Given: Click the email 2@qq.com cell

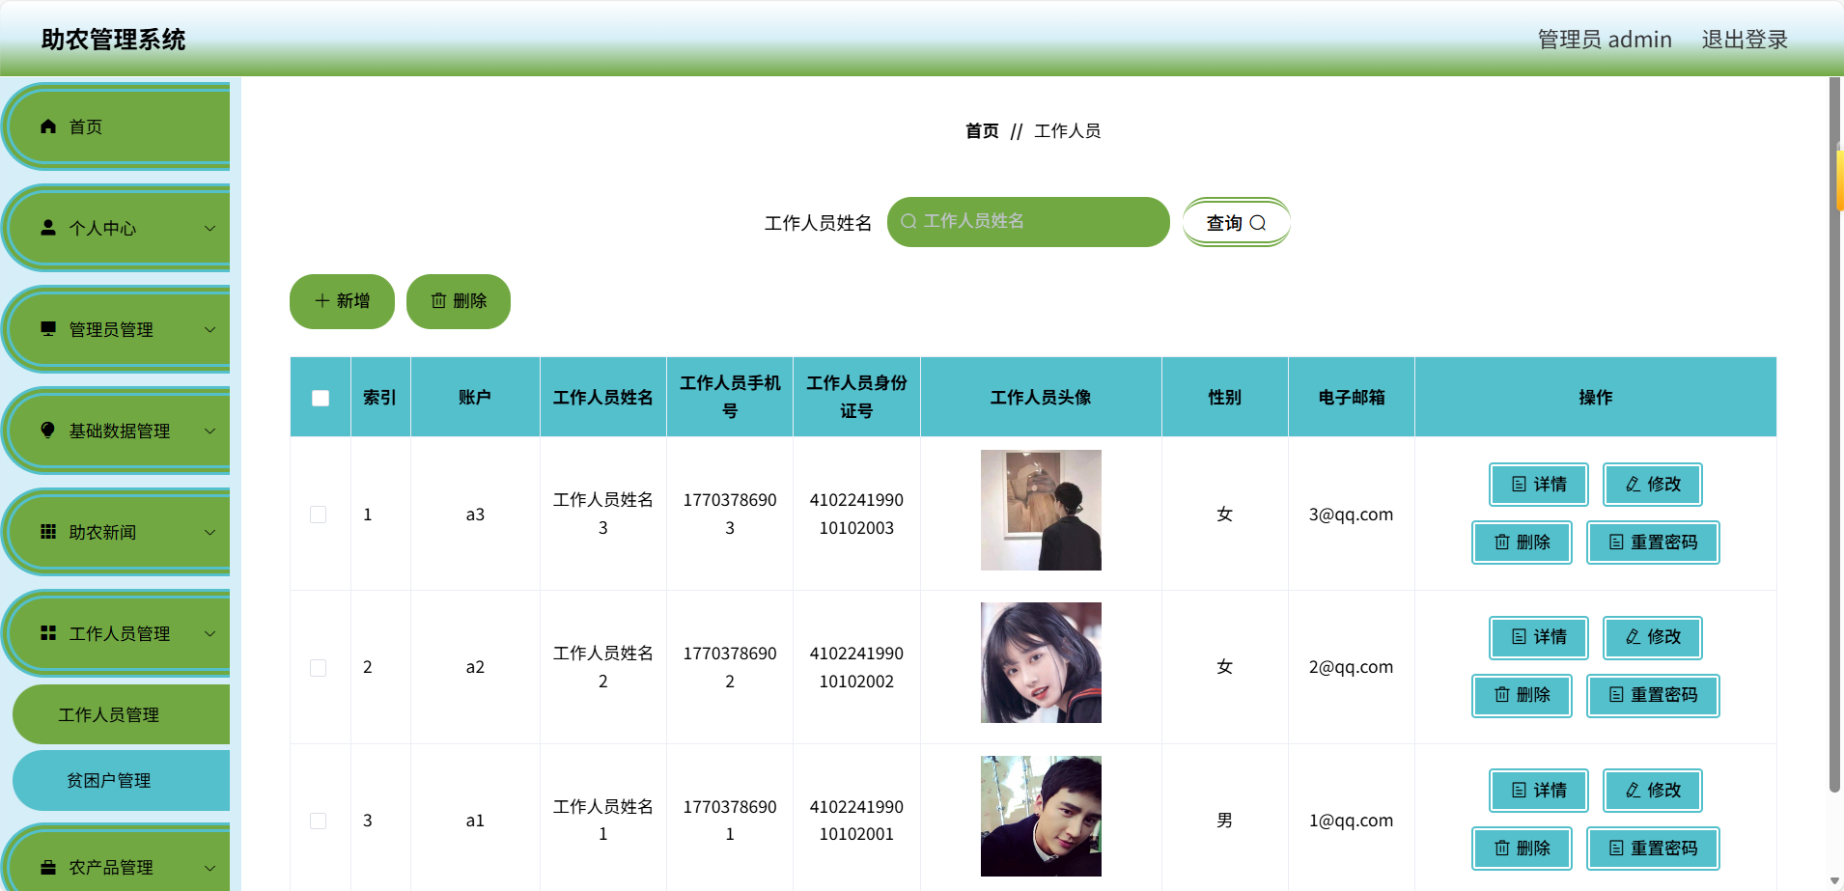Looking at the screenshot, I should click(1351, 667).
